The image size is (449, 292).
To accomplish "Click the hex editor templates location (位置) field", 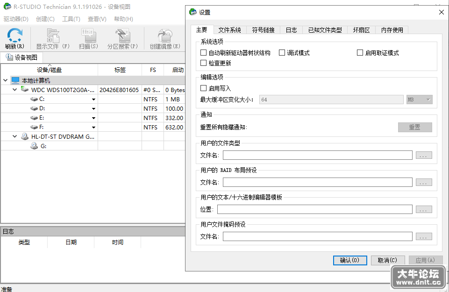I will point(315,209).
